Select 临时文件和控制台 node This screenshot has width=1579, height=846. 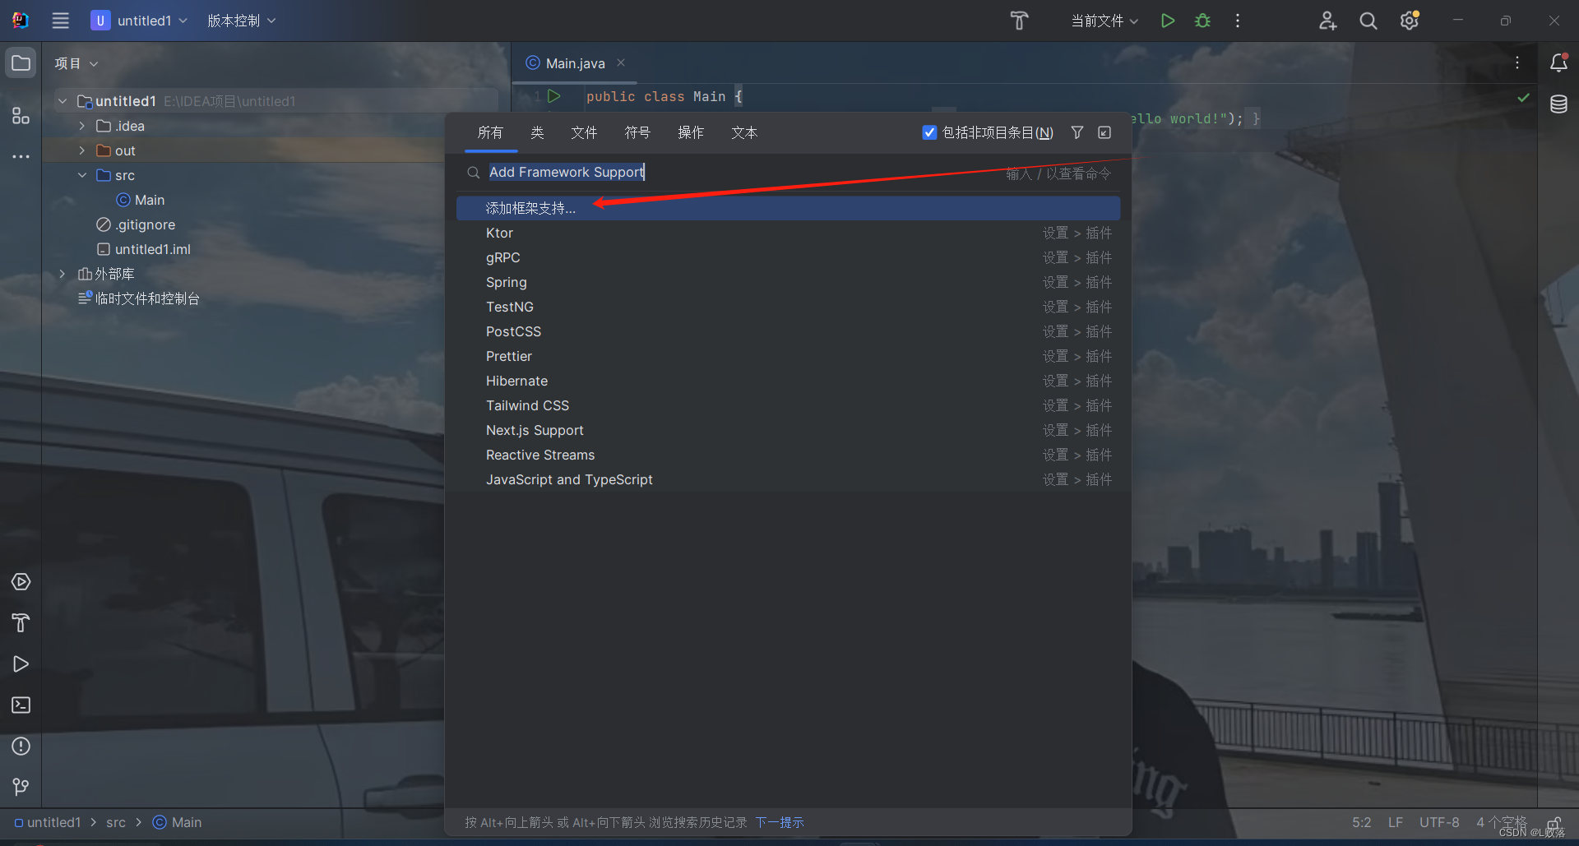[139, 298]
